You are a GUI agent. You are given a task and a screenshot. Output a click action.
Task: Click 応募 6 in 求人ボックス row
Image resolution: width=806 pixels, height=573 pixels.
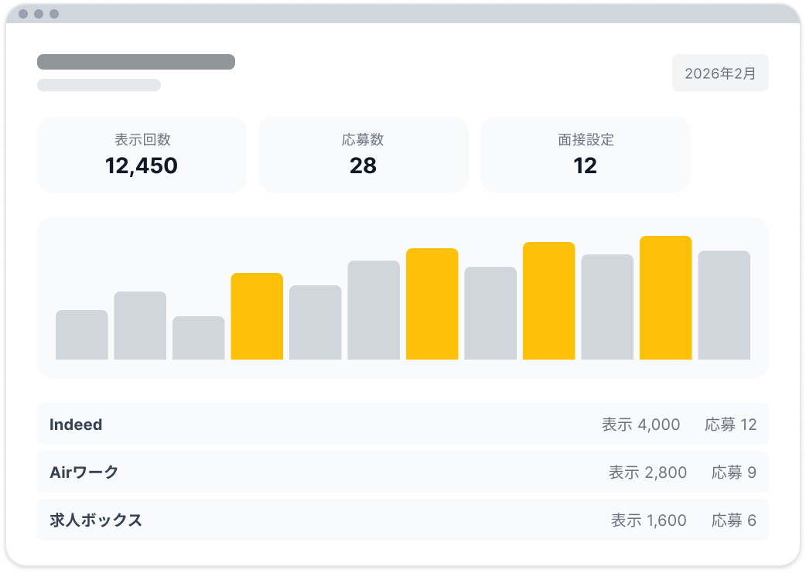(x=733, y=520)
